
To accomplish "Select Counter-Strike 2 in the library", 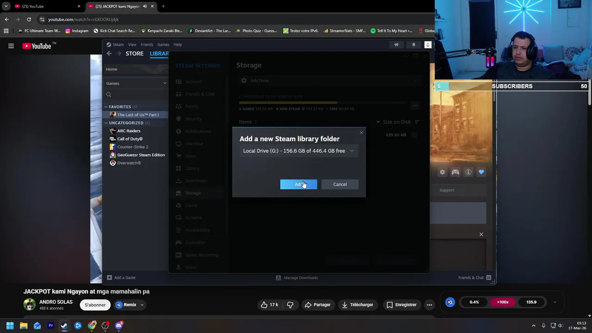I will click(133, 147).
